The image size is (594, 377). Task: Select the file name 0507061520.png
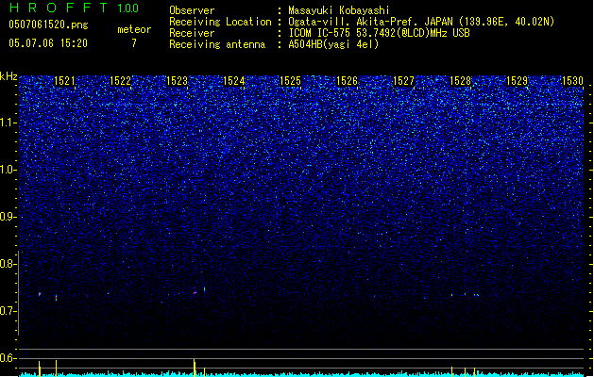[48, 25]
